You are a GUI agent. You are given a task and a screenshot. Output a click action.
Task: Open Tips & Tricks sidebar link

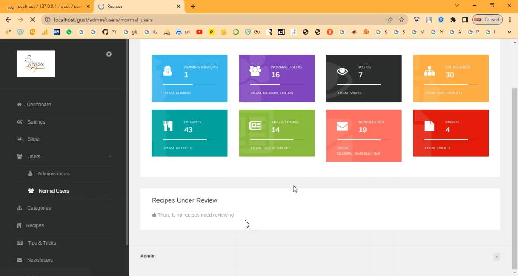[x=42, y=243]
